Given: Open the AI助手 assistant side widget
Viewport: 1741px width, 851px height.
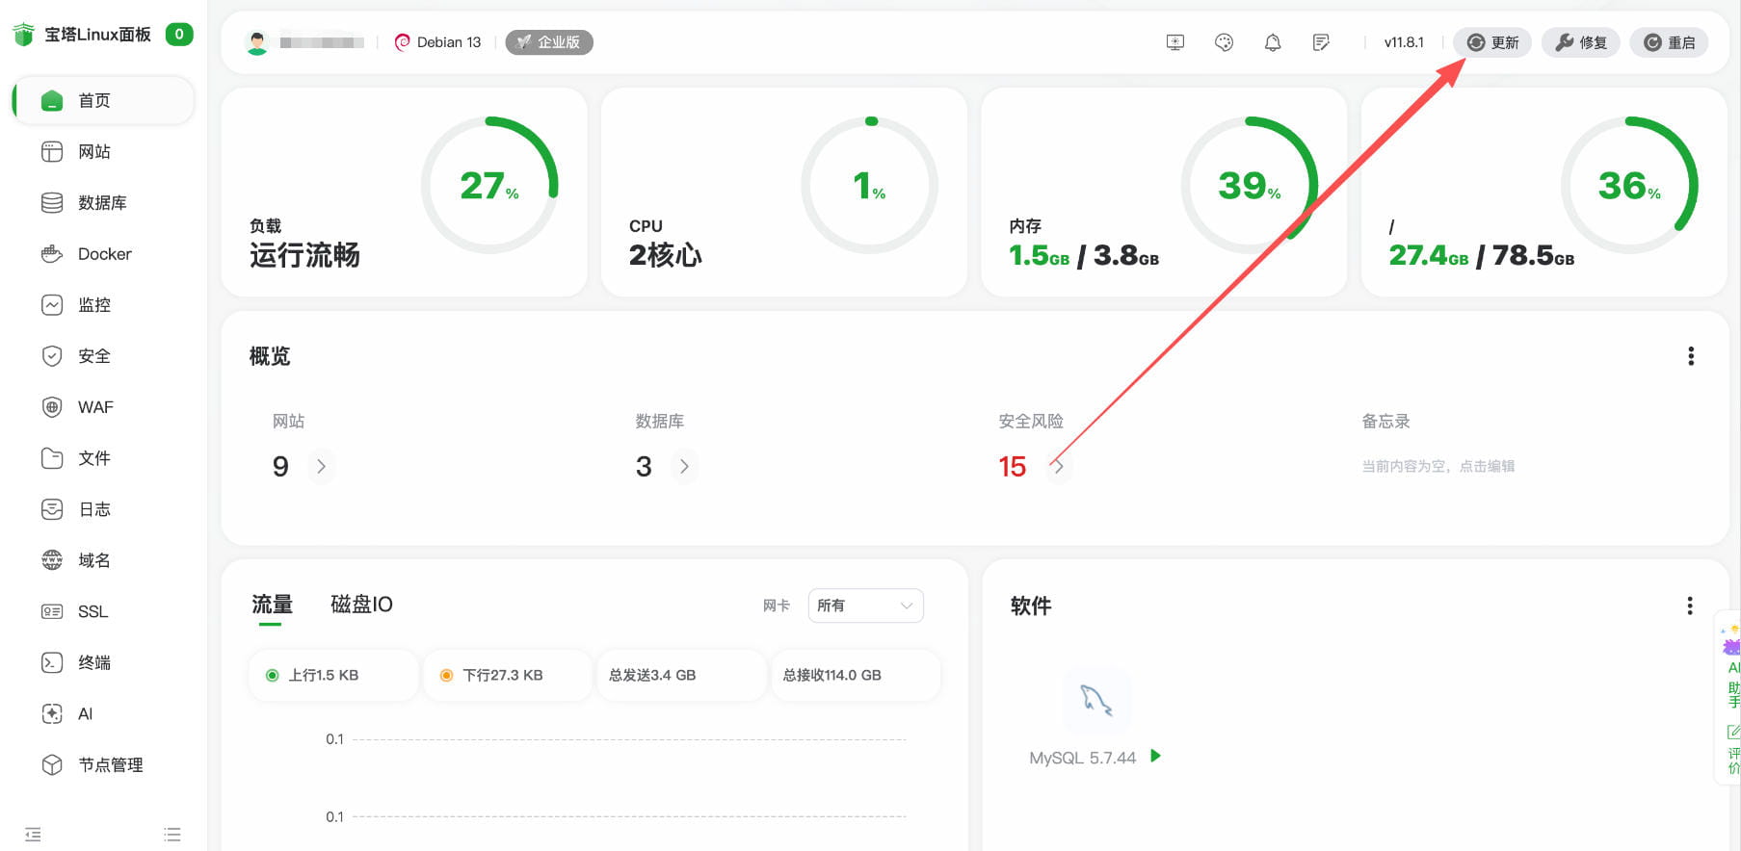Looking at the screenshot, I should (x=1731, y=666).
